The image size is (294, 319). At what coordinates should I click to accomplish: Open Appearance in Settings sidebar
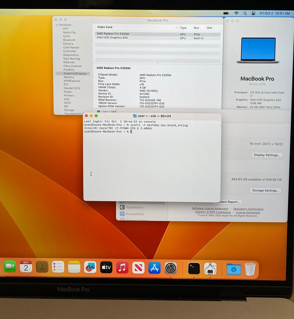(135, 207)
